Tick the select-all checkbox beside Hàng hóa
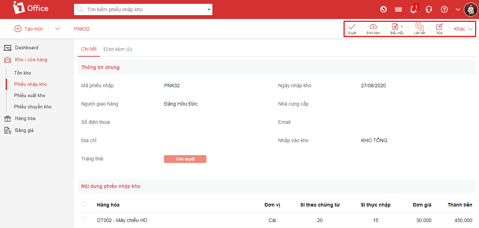479x228 pixels. click(84, 204)
